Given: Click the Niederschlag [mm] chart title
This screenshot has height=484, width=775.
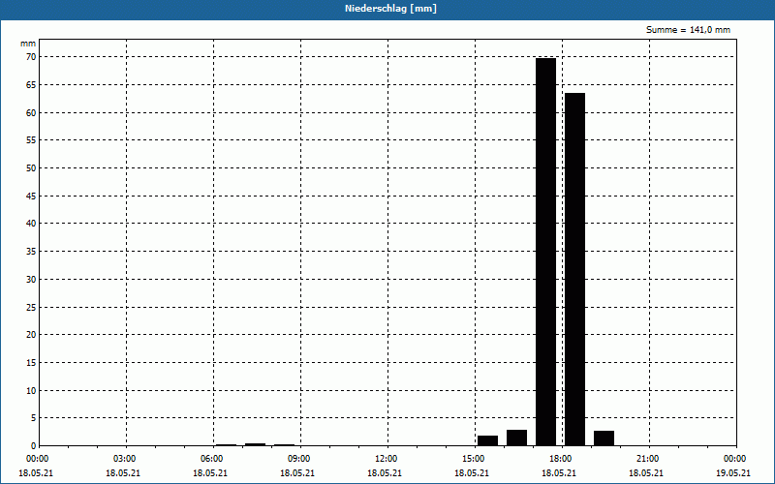Looking at the screenshot, I should 390,9.
